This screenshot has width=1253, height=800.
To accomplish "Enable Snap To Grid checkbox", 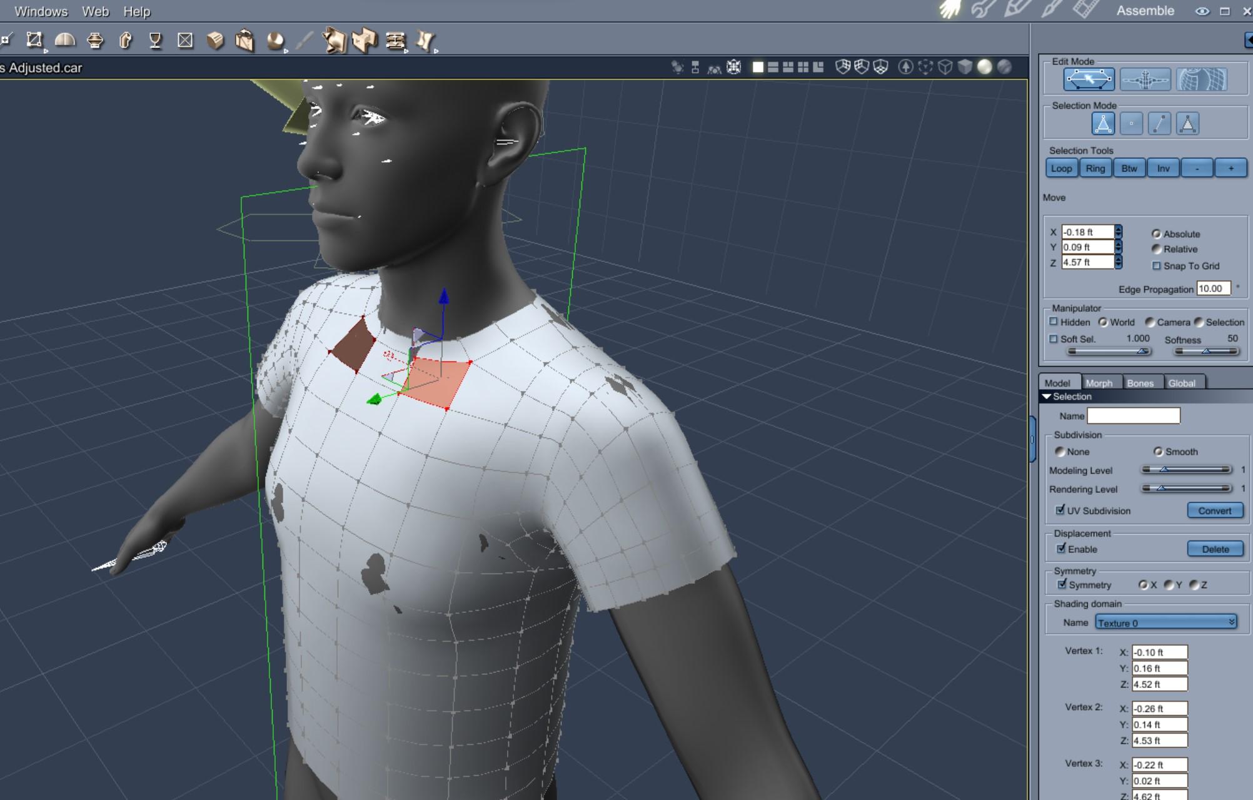I will (1156, 266).
